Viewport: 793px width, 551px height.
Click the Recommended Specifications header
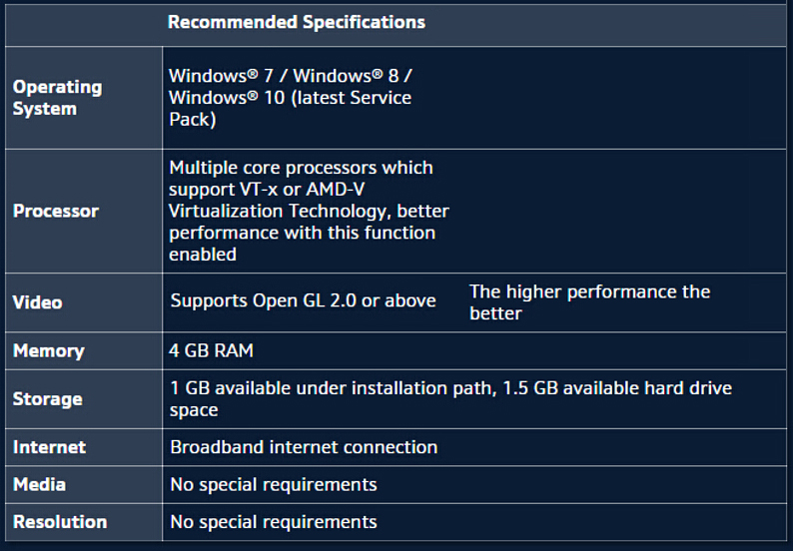(x=296, y=22)
